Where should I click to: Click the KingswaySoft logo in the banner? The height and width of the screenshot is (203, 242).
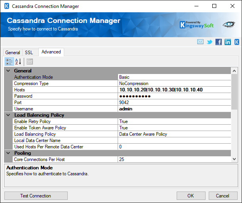click(x=196, y=25)
